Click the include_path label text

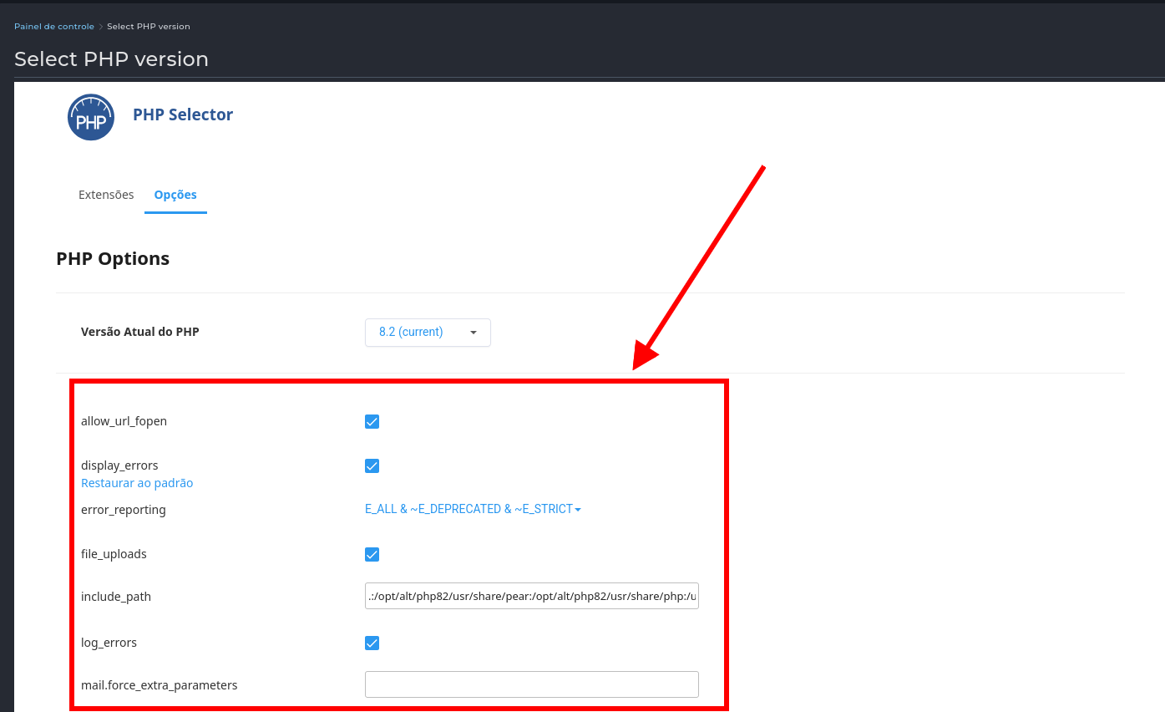(x=116, y=597)
